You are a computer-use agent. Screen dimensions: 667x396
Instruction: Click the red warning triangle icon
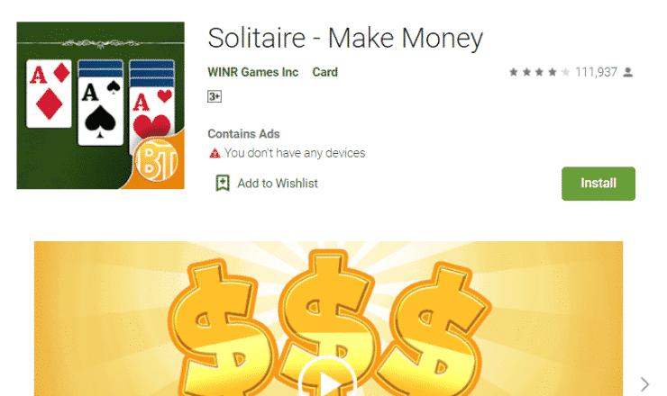(215, 153)
